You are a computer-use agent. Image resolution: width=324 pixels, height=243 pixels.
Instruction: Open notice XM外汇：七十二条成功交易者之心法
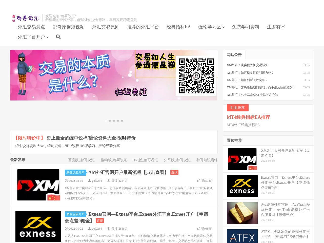(252, 95)
